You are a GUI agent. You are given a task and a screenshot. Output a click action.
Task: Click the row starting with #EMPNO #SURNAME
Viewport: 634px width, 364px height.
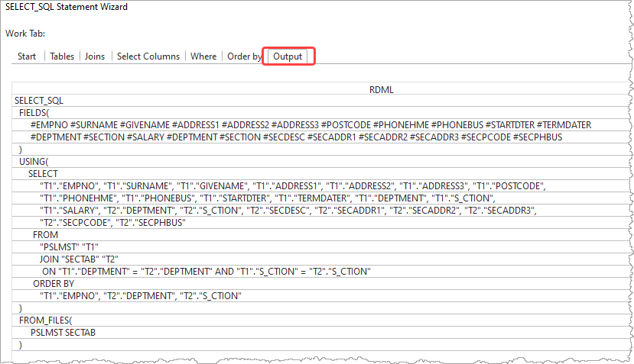click(x=323, y=125)
